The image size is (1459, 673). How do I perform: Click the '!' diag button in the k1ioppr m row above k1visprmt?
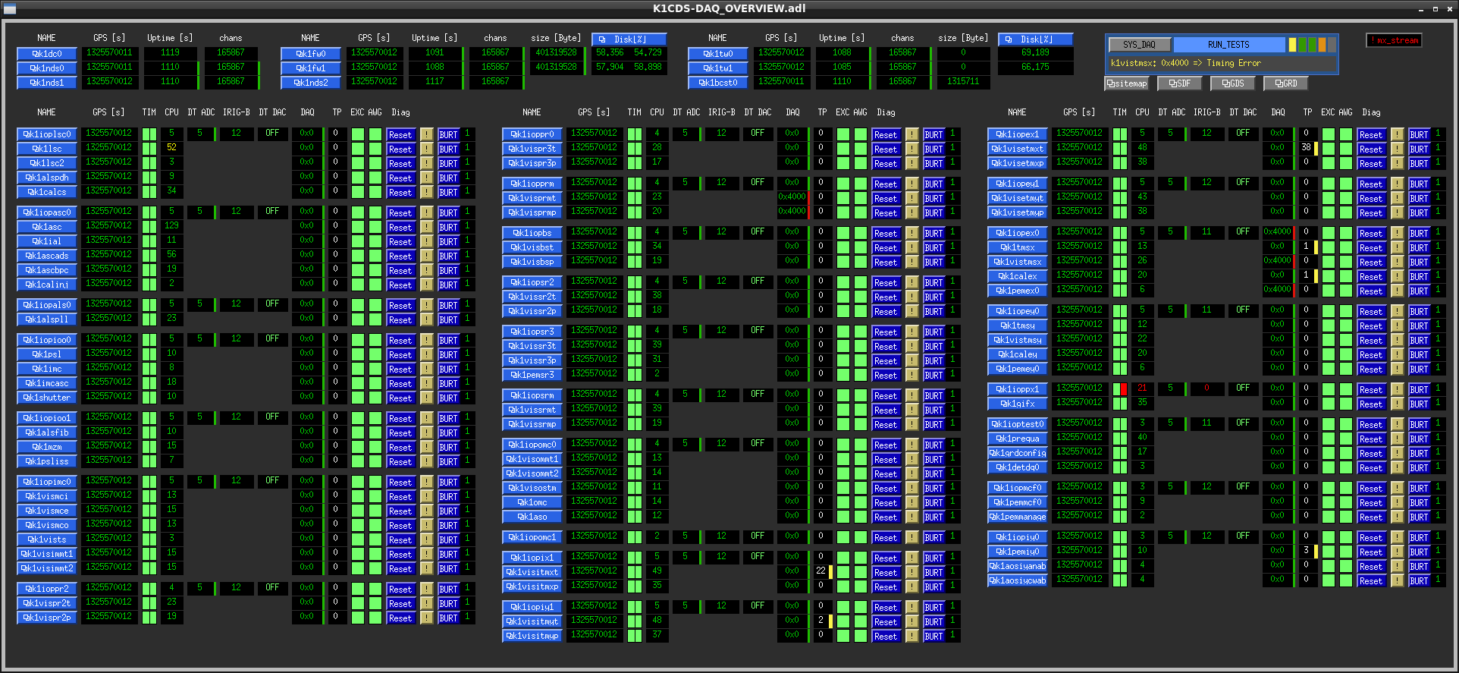point(912,184)
